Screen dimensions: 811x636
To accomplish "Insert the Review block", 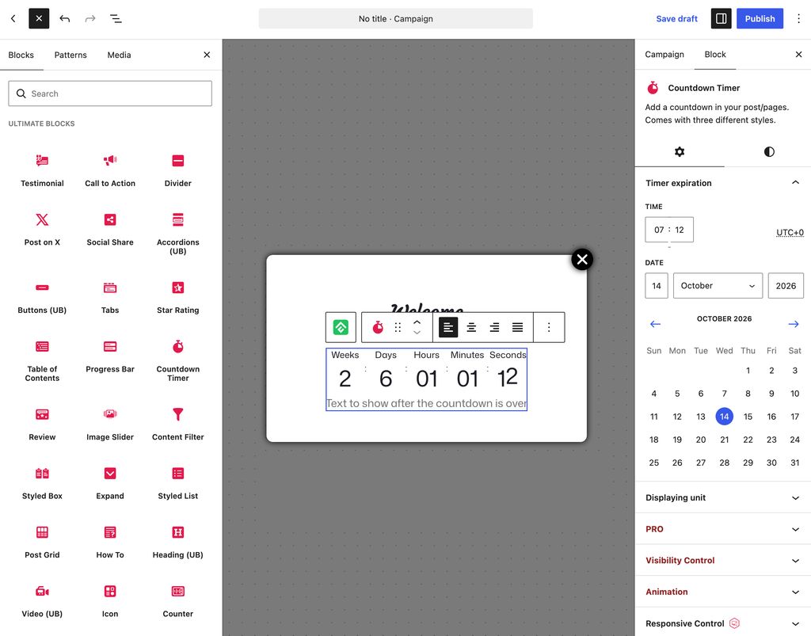I will tap(42, 424).
